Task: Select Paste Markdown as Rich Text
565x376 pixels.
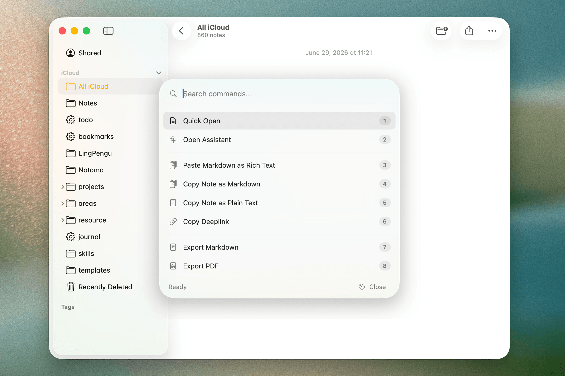Action: [279, 165]
